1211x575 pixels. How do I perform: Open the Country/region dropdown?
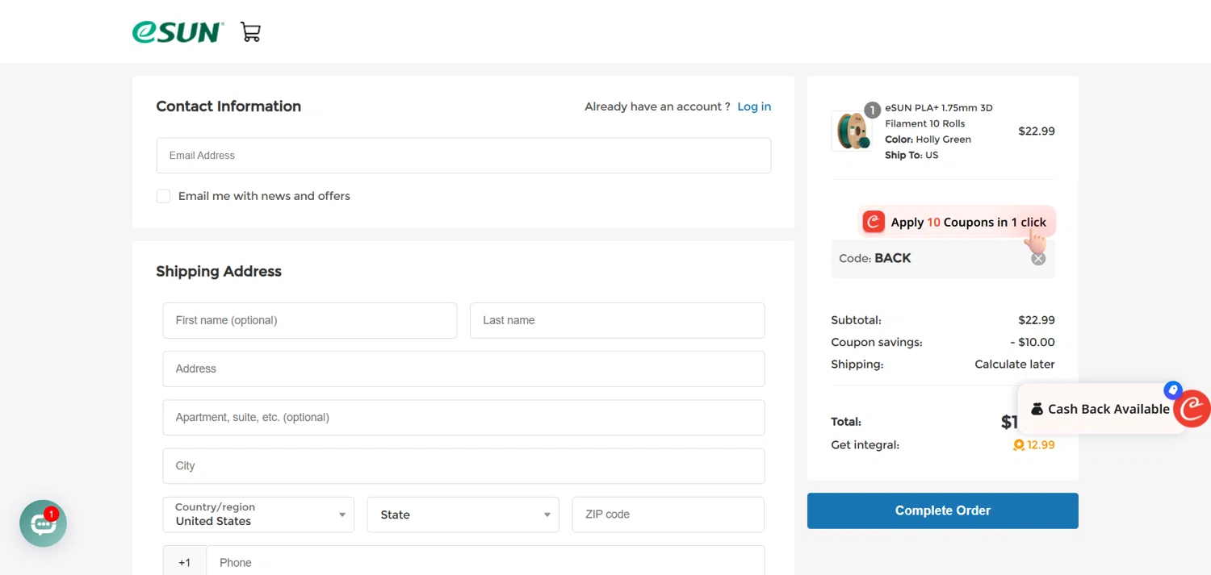(x=258, y=515)
